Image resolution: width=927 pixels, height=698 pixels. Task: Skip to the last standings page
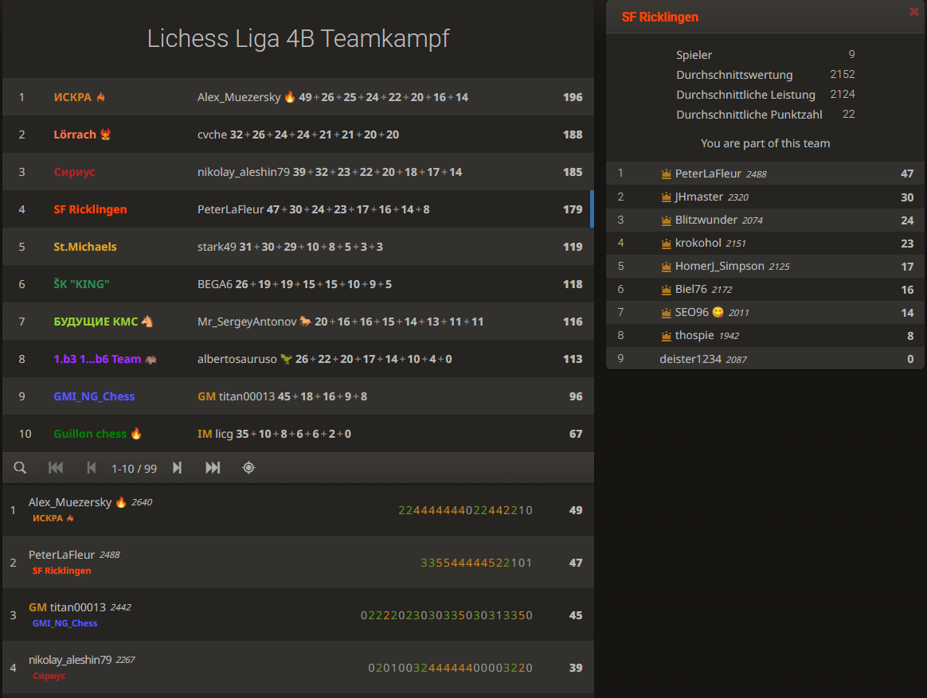pyautogui.click(x=212, y=468)
